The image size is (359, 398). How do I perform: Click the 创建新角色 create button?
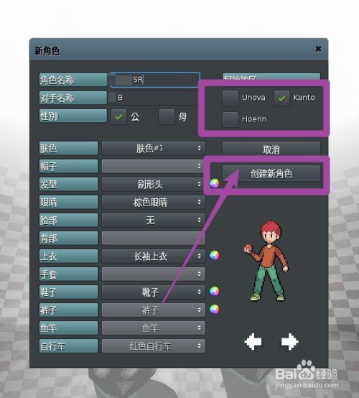click(271, 173)
